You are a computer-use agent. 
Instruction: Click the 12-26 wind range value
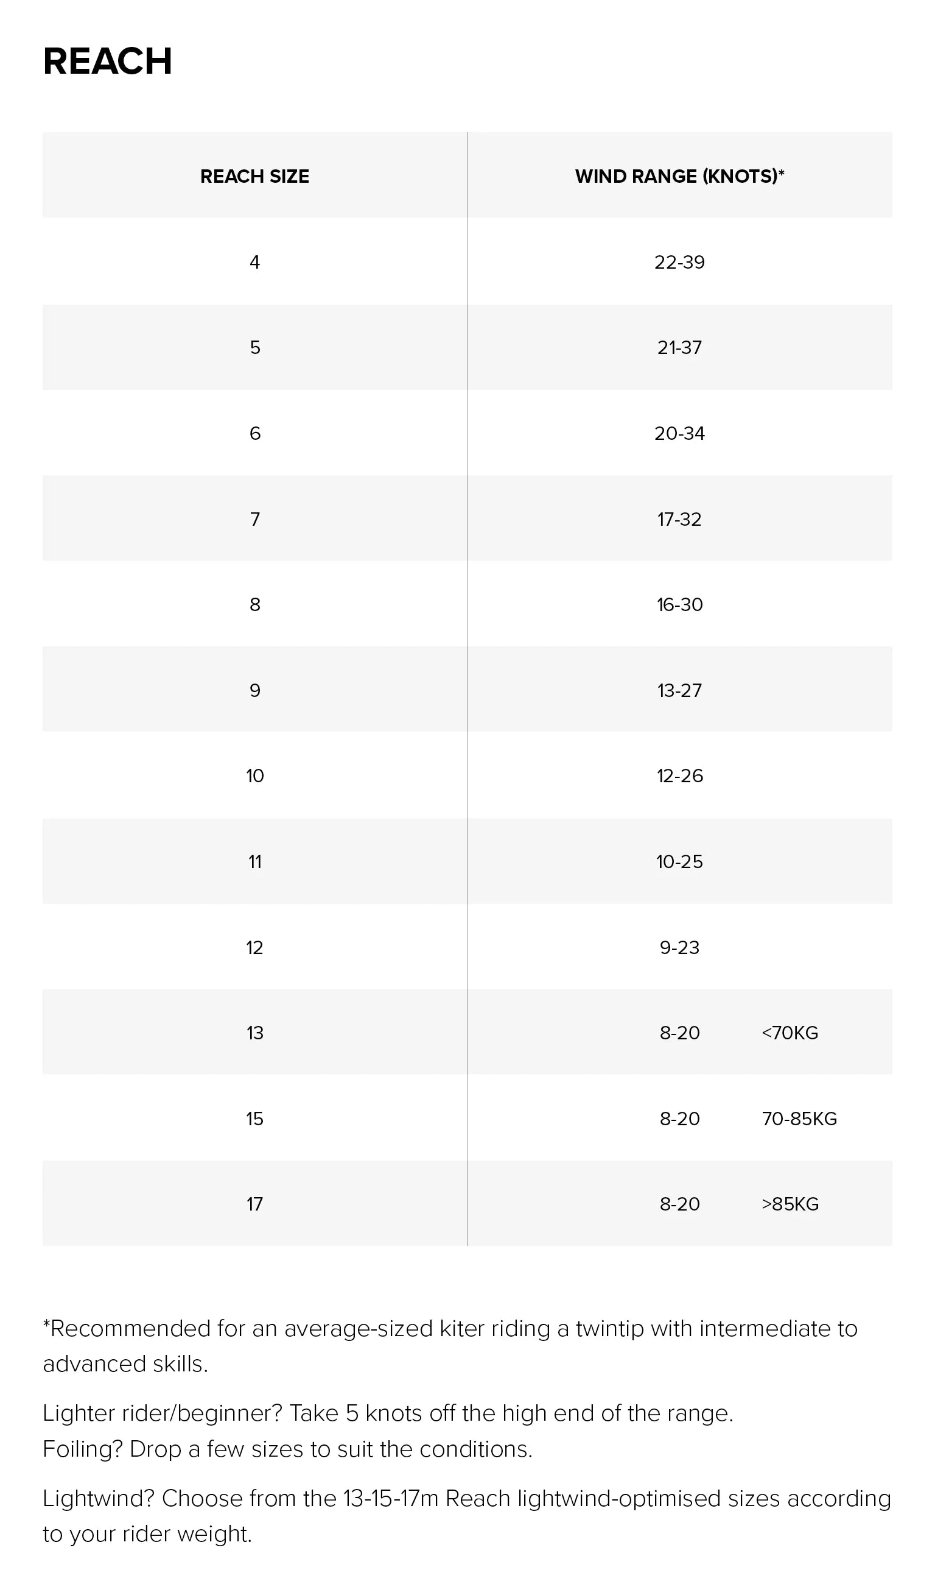point(679,776)
